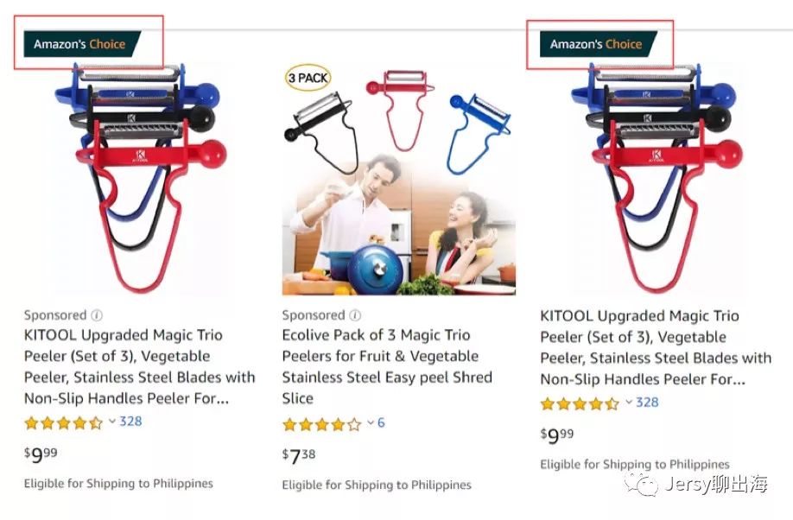Click the info icon beside first Sponsored label
This screenshot has width=793, height=520.
coord(97,315)
